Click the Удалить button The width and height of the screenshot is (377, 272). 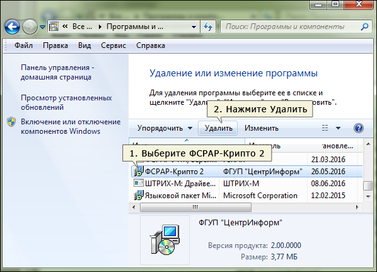pyautogui.click(x=218, y=128)
